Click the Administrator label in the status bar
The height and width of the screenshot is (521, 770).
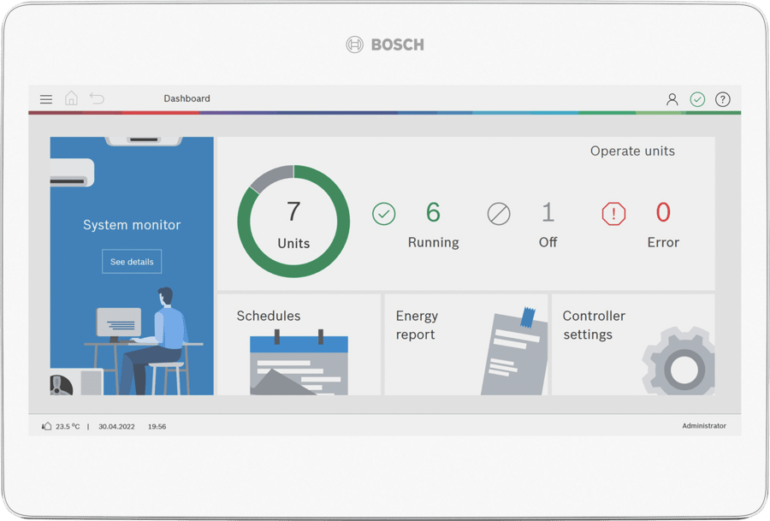click(705, 425)
